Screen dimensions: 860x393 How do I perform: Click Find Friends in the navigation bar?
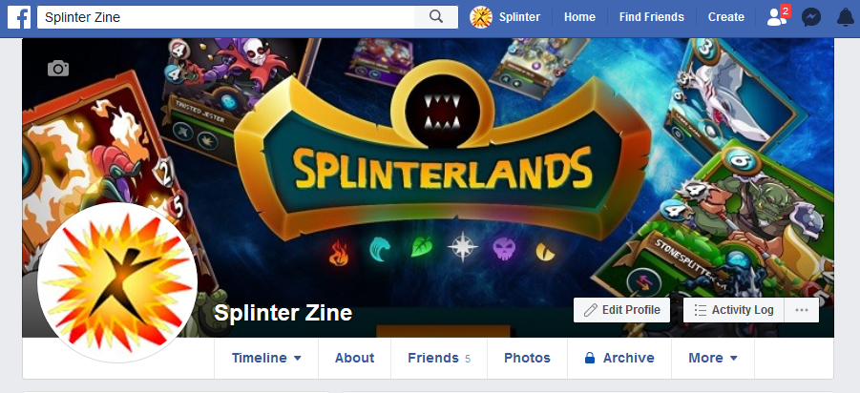(652, 17)
